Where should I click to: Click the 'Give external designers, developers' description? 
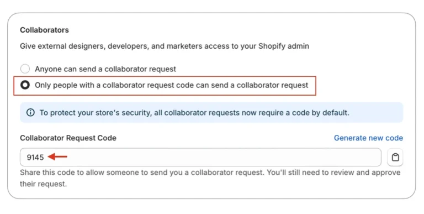point(165,46)
